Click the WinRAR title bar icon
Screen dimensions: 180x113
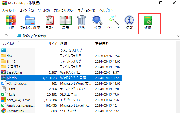(x=4, y=3)
